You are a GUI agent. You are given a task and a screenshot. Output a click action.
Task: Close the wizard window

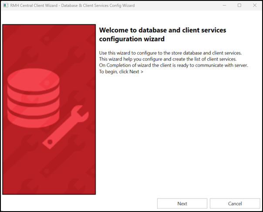255,5
